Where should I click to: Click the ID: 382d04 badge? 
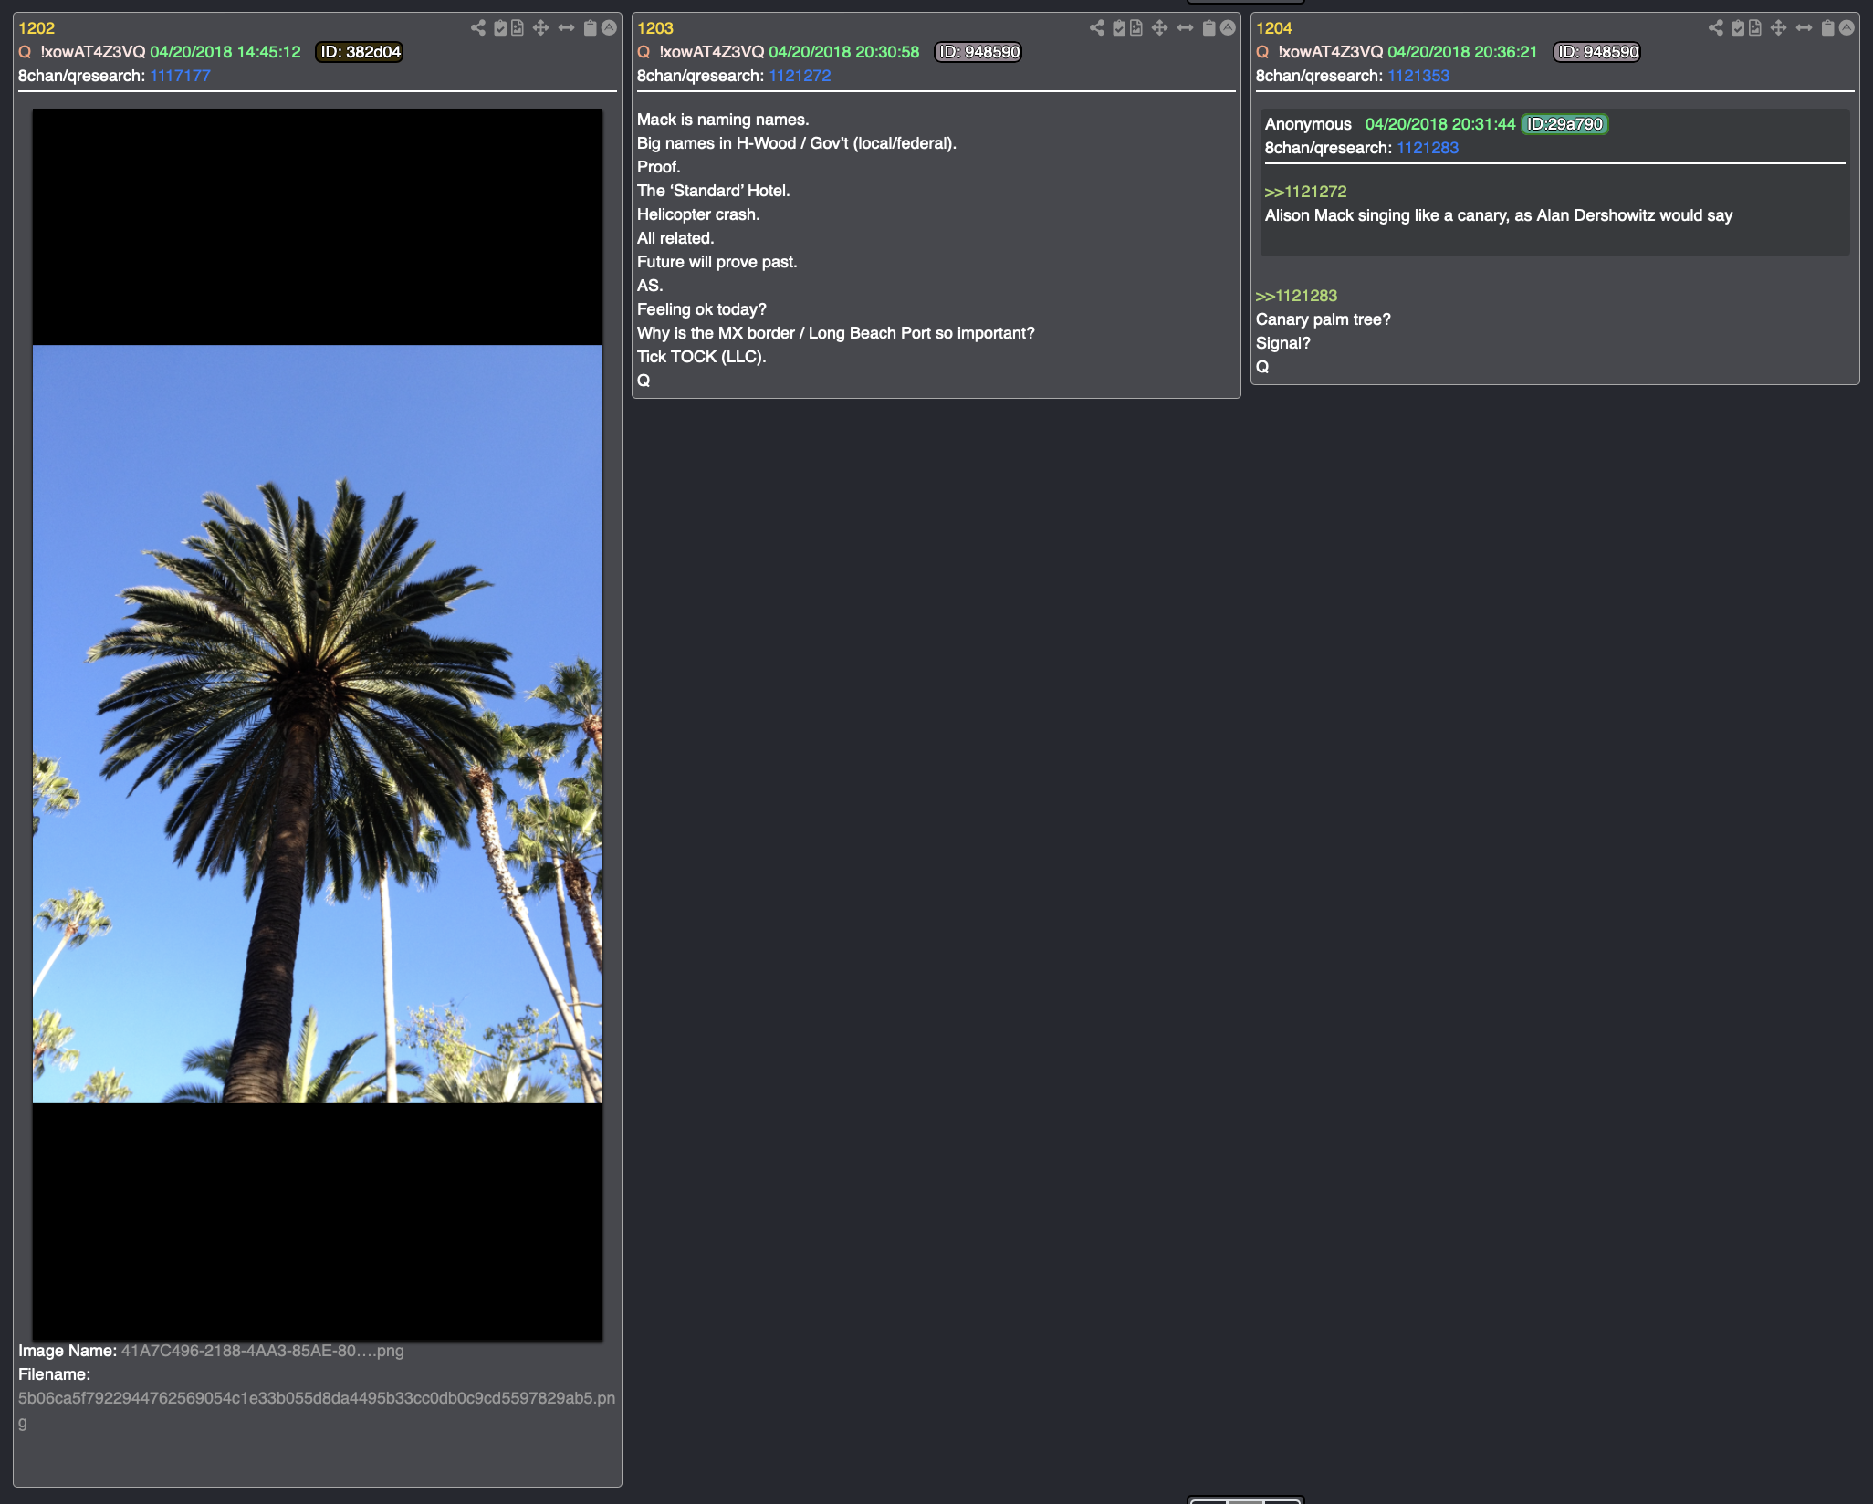(x=360, y=52)
